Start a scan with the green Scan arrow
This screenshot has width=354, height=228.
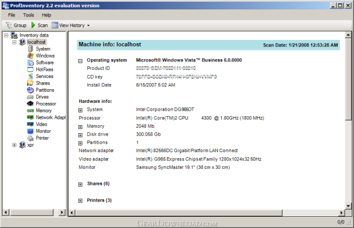[x=33, y=25]
